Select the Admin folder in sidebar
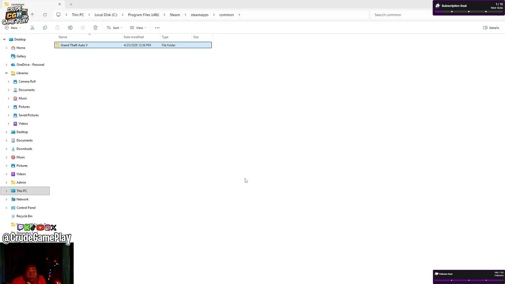The image size is (505, 284). [21, 182]
